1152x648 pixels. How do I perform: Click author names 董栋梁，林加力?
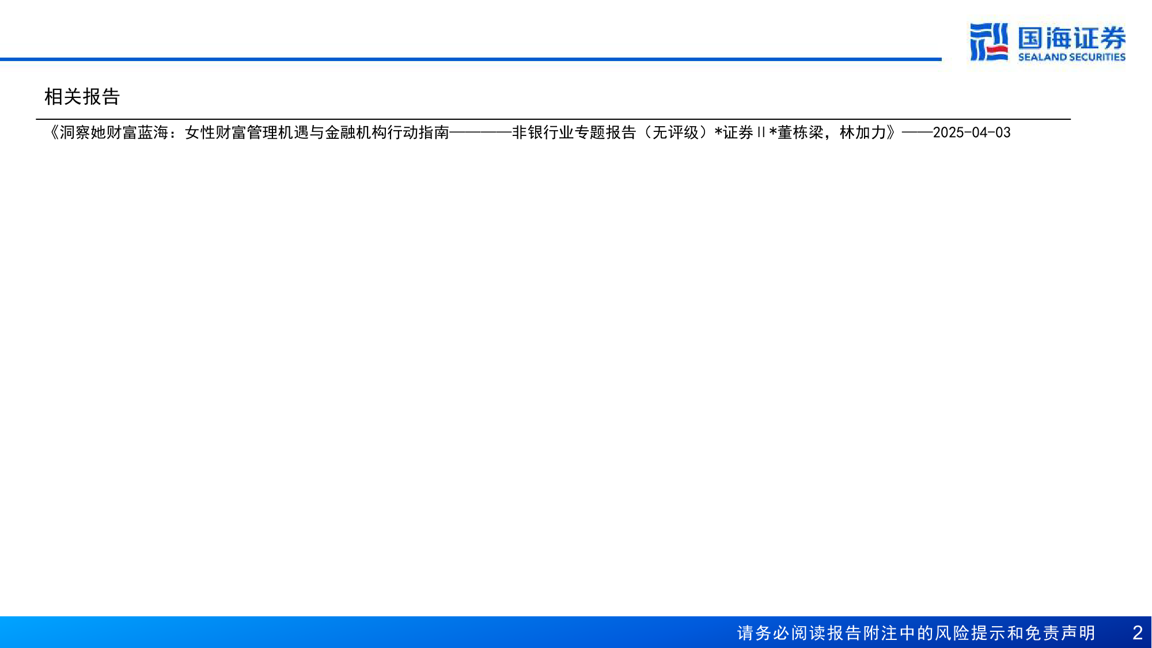point(832,132)
